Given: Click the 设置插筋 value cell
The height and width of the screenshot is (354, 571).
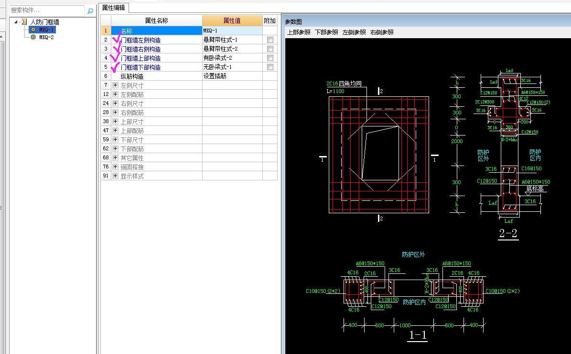Looking at the screenshot, I should (x=232, y=76).
